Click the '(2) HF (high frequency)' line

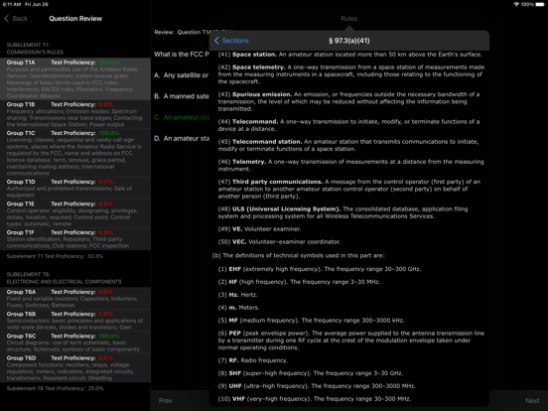point(299,282)
